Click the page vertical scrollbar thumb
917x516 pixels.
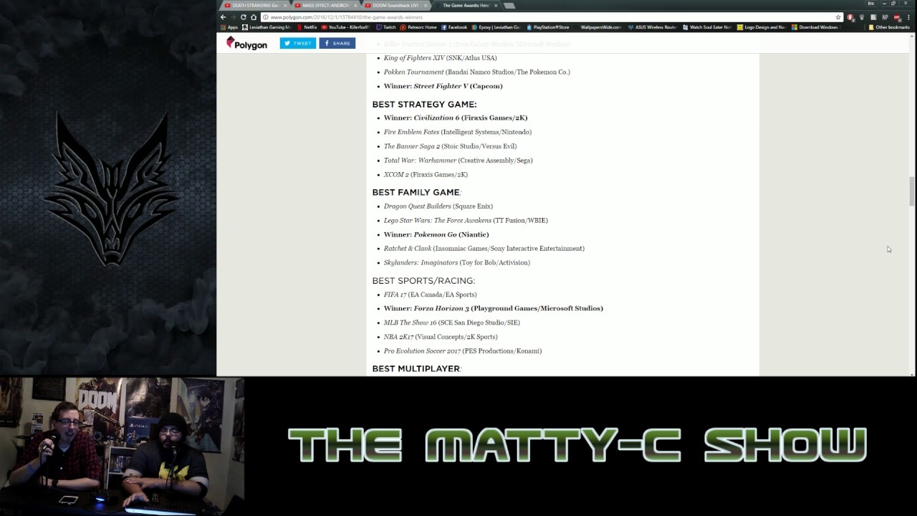[x=912, y=191]
